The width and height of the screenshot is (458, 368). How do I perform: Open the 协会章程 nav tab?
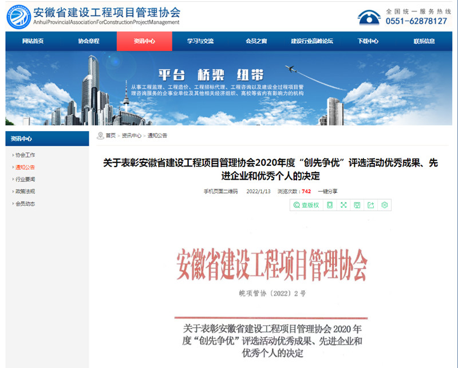coord(89,41)
